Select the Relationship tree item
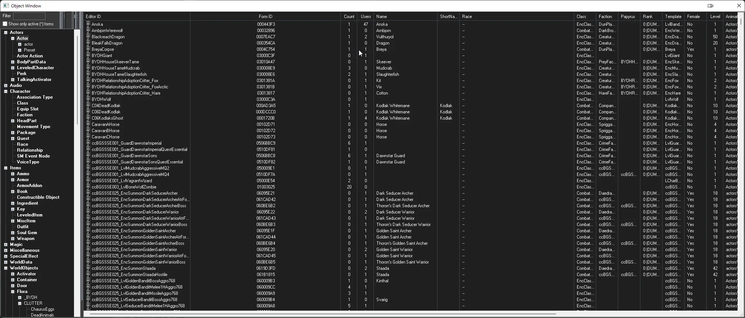745x318 pixels. click(x=30, y=150)
